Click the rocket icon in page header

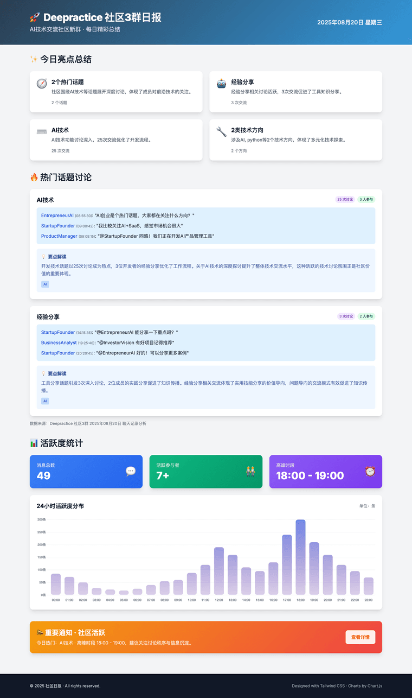click(x=35, y=18)
